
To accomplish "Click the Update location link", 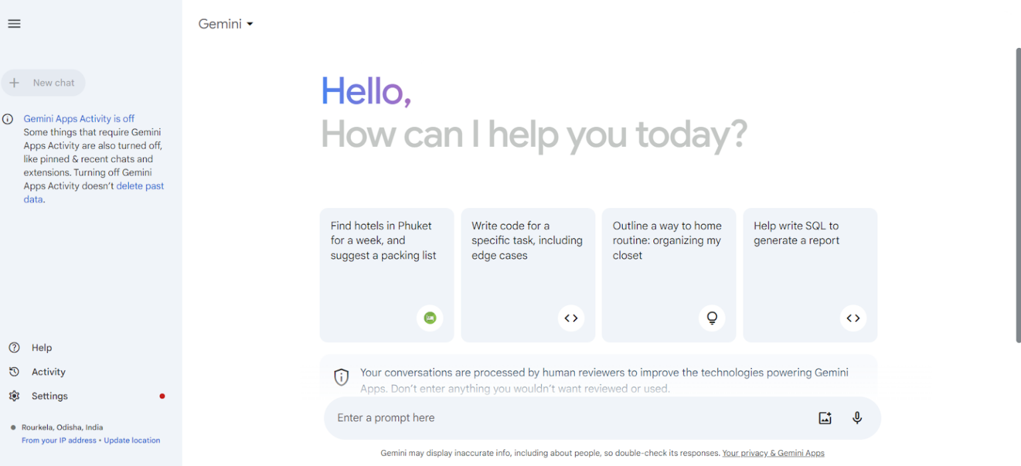I will [x=132, y=440].
